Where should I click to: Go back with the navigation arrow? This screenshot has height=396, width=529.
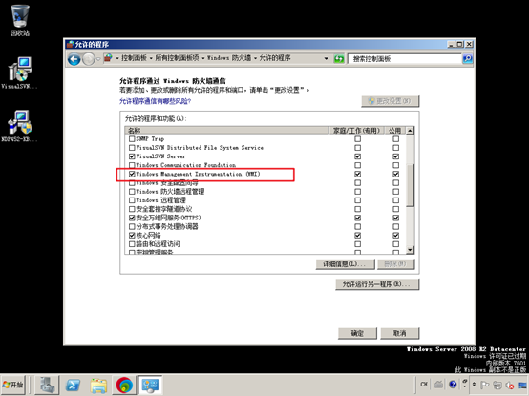pyautogui.click(x=74, y=59)
